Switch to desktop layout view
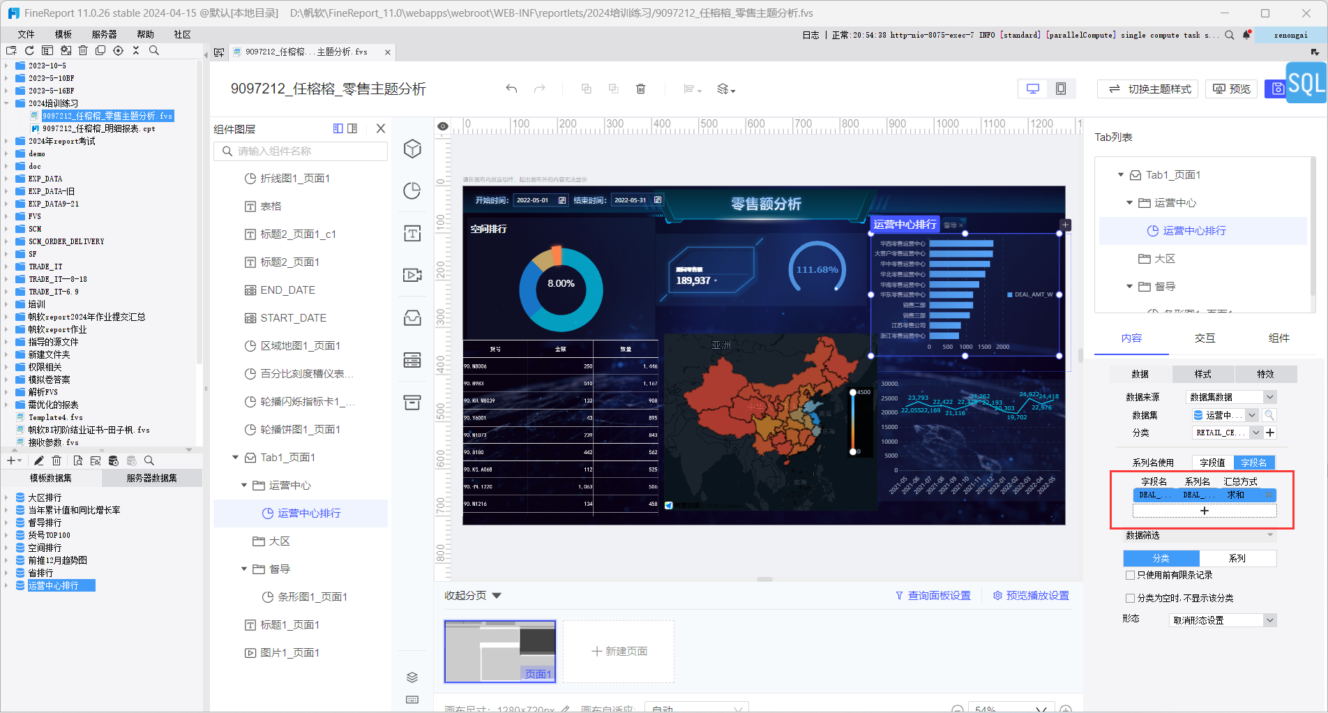This screenshot has width=1328, height=713. click(x=1033, y=89)
